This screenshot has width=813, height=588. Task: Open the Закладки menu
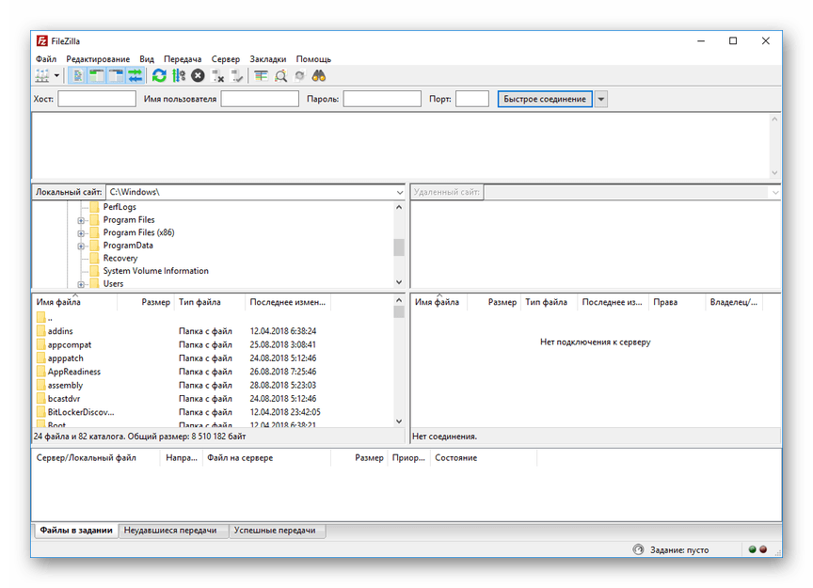coord(267,59)
